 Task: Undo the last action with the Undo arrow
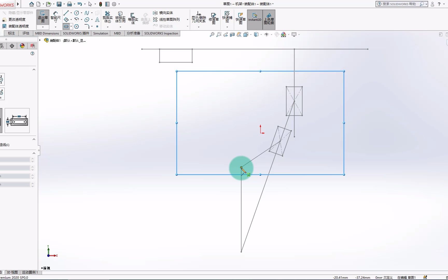80,4
